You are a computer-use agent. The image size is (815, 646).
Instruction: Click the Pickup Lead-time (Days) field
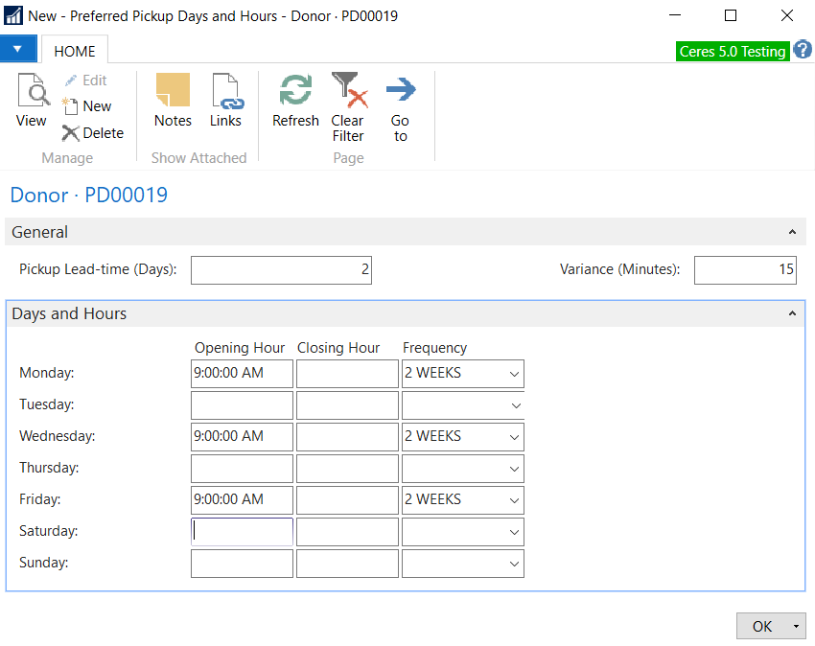click(281, 270)
